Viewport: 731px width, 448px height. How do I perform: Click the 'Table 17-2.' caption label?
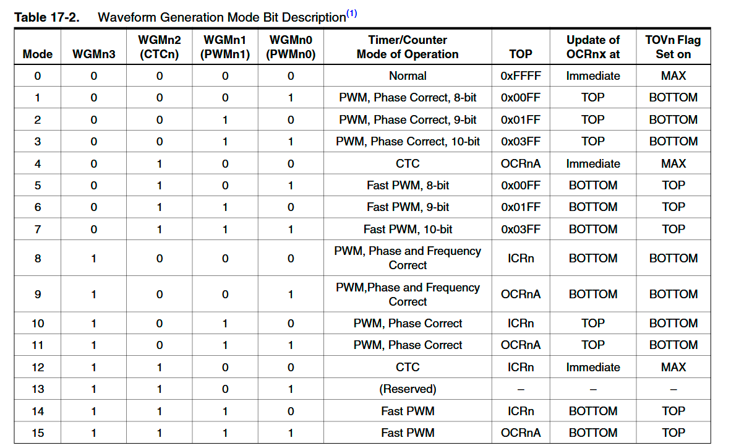[47, 17]
